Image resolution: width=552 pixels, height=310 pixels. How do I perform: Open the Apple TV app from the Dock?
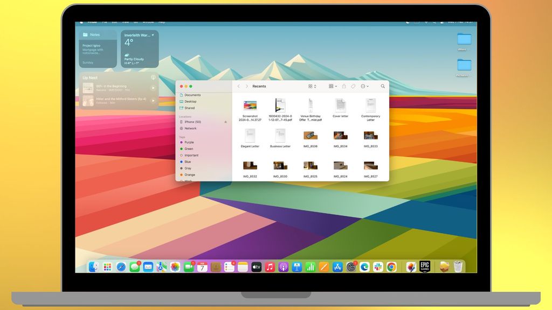pyautogui.click(x=257, y=266)
